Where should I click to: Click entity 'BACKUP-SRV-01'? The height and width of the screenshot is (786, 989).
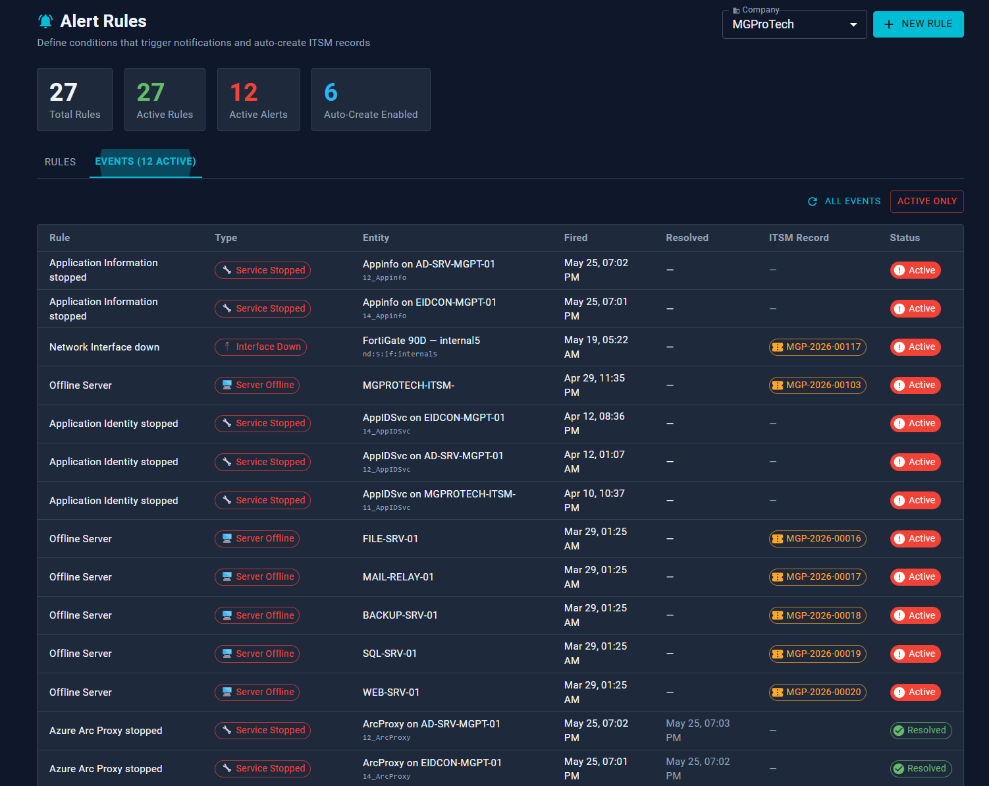coord(400,615)
